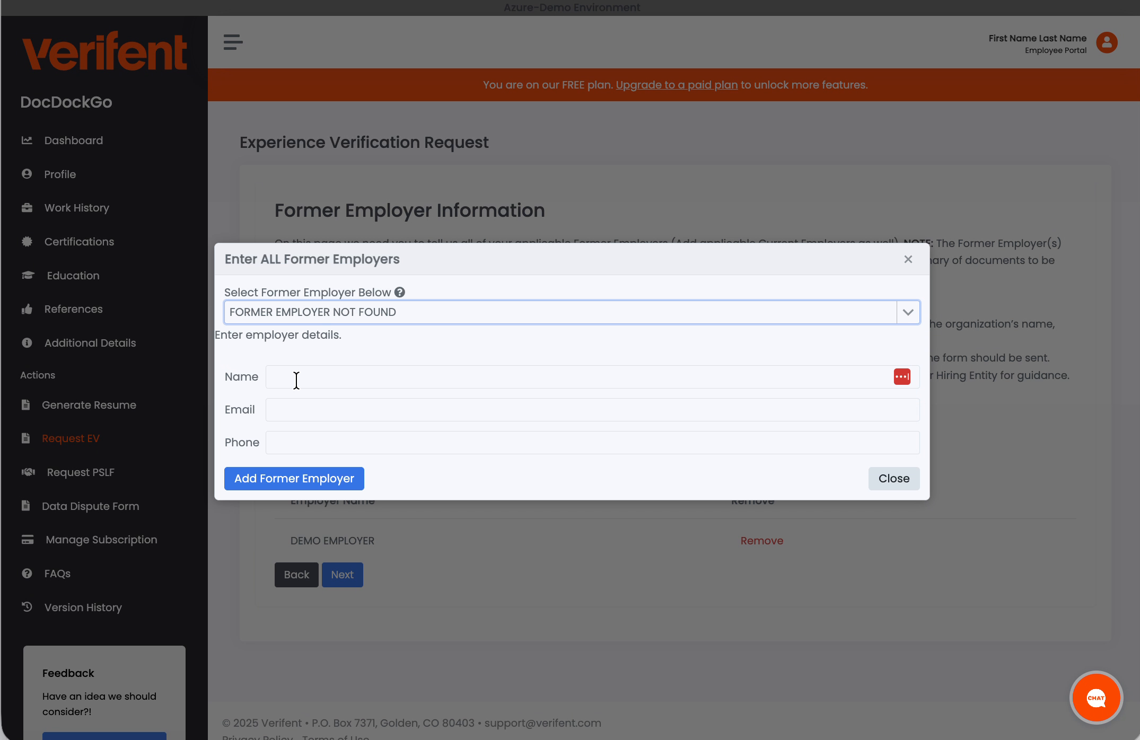Click the Additional Details info icon

(28, 342)
